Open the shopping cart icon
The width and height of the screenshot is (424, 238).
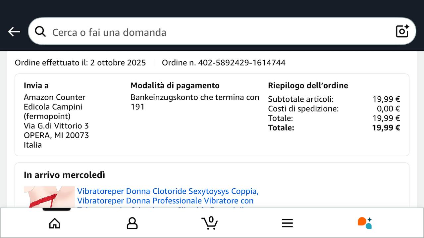[x=210, y=223]
